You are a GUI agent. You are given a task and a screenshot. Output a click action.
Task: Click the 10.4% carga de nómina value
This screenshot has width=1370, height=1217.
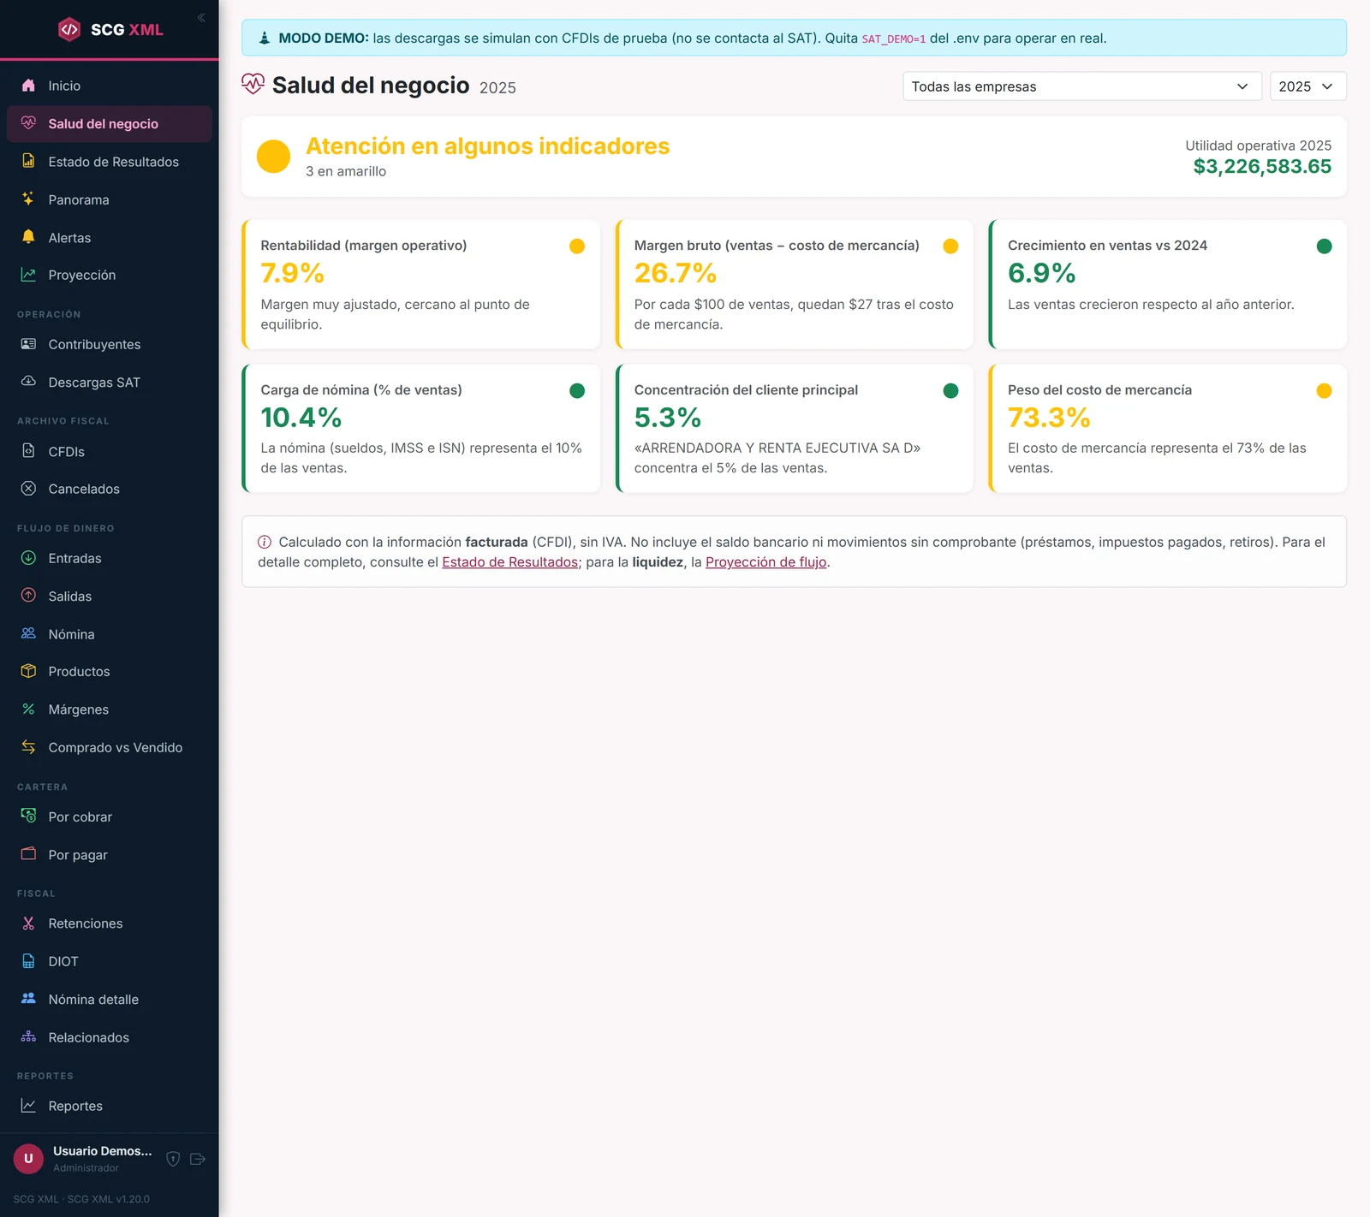(x=301, y=418)
